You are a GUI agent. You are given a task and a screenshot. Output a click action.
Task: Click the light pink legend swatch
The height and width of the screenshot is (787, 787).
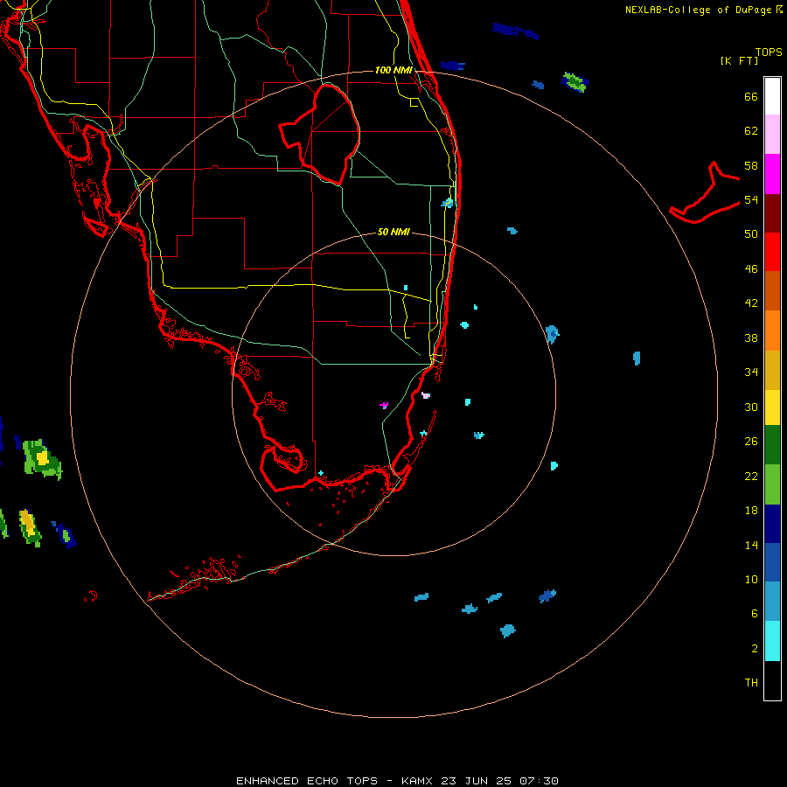click(772, 134)
